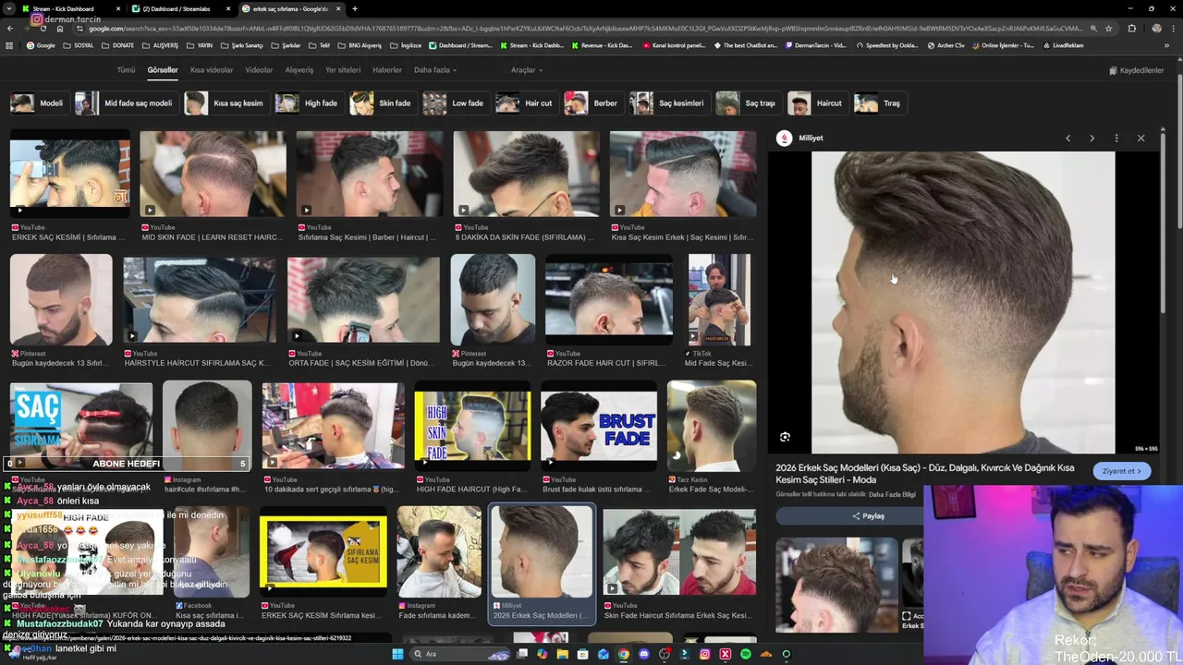The image size is (1183, 665).
Task: Open Skin Fade Haircut Sıfırlama thumbnail
Action: coord(679,552)
